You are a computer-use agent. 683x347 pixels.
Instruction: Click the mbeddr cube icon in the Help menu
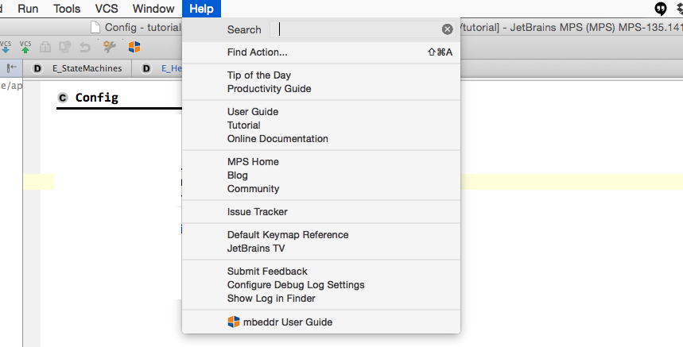point(234,322)
